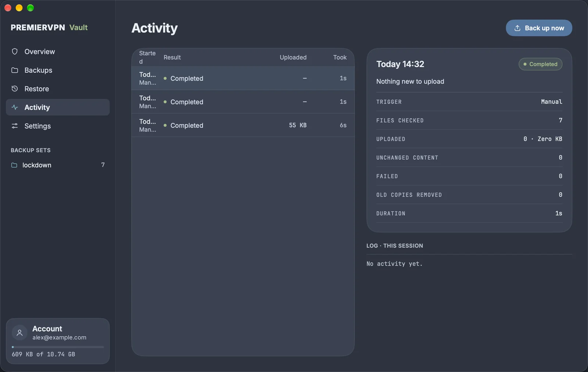Click the 609 KB of 10.74 GB text

point(43,354)
